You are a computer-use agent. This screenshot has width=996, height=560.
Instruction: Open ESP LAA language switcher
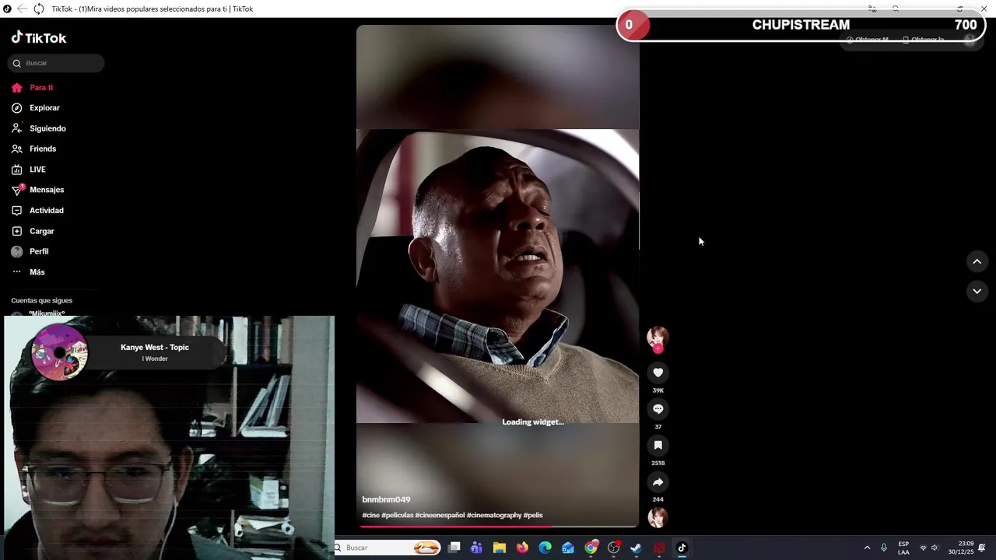tap(903, 548)
